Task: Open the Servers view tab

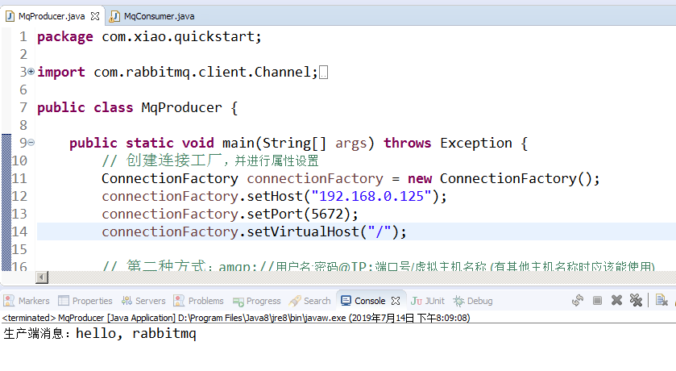Action: [x=143, y=301]
